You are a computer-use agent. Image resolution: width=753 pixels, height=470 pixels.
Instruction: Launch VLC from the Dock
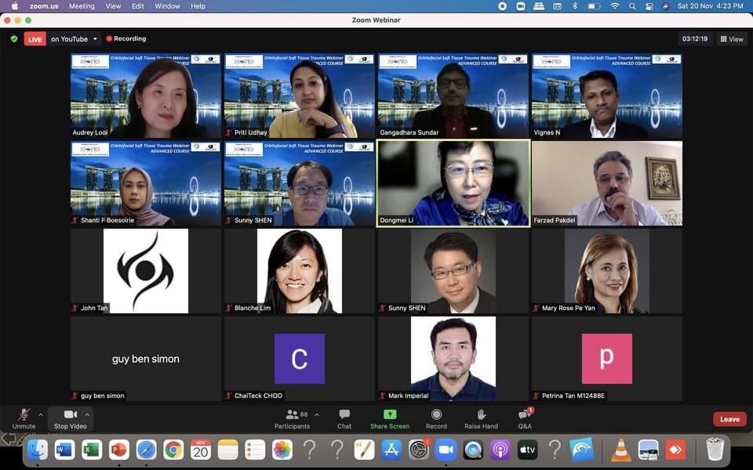click(x=621, y=450)
